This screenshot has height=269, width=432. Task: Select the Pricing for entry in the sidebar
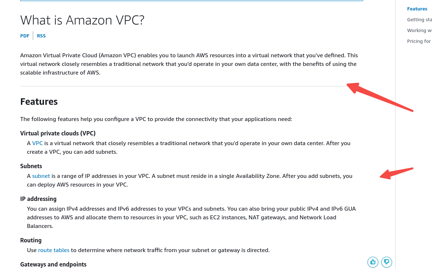click(x=419, y=41)
